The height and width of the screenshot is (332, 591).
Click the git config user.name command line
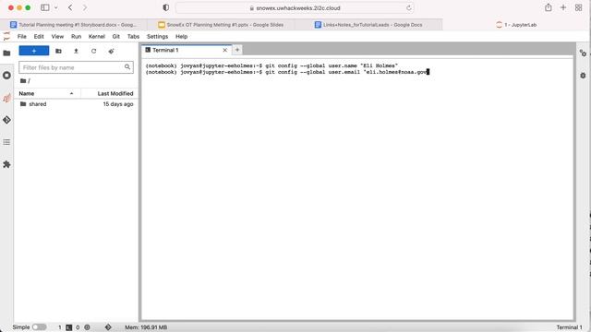(x=271, y=65)
